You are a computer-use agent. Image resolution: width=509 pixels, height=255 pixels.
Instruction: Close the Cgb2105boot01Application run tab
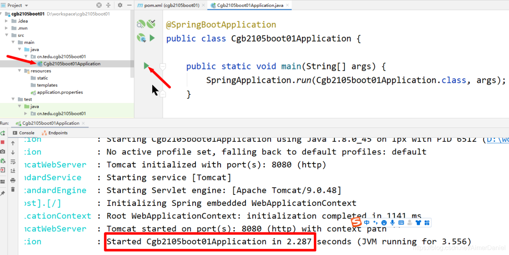click(83, 123)
